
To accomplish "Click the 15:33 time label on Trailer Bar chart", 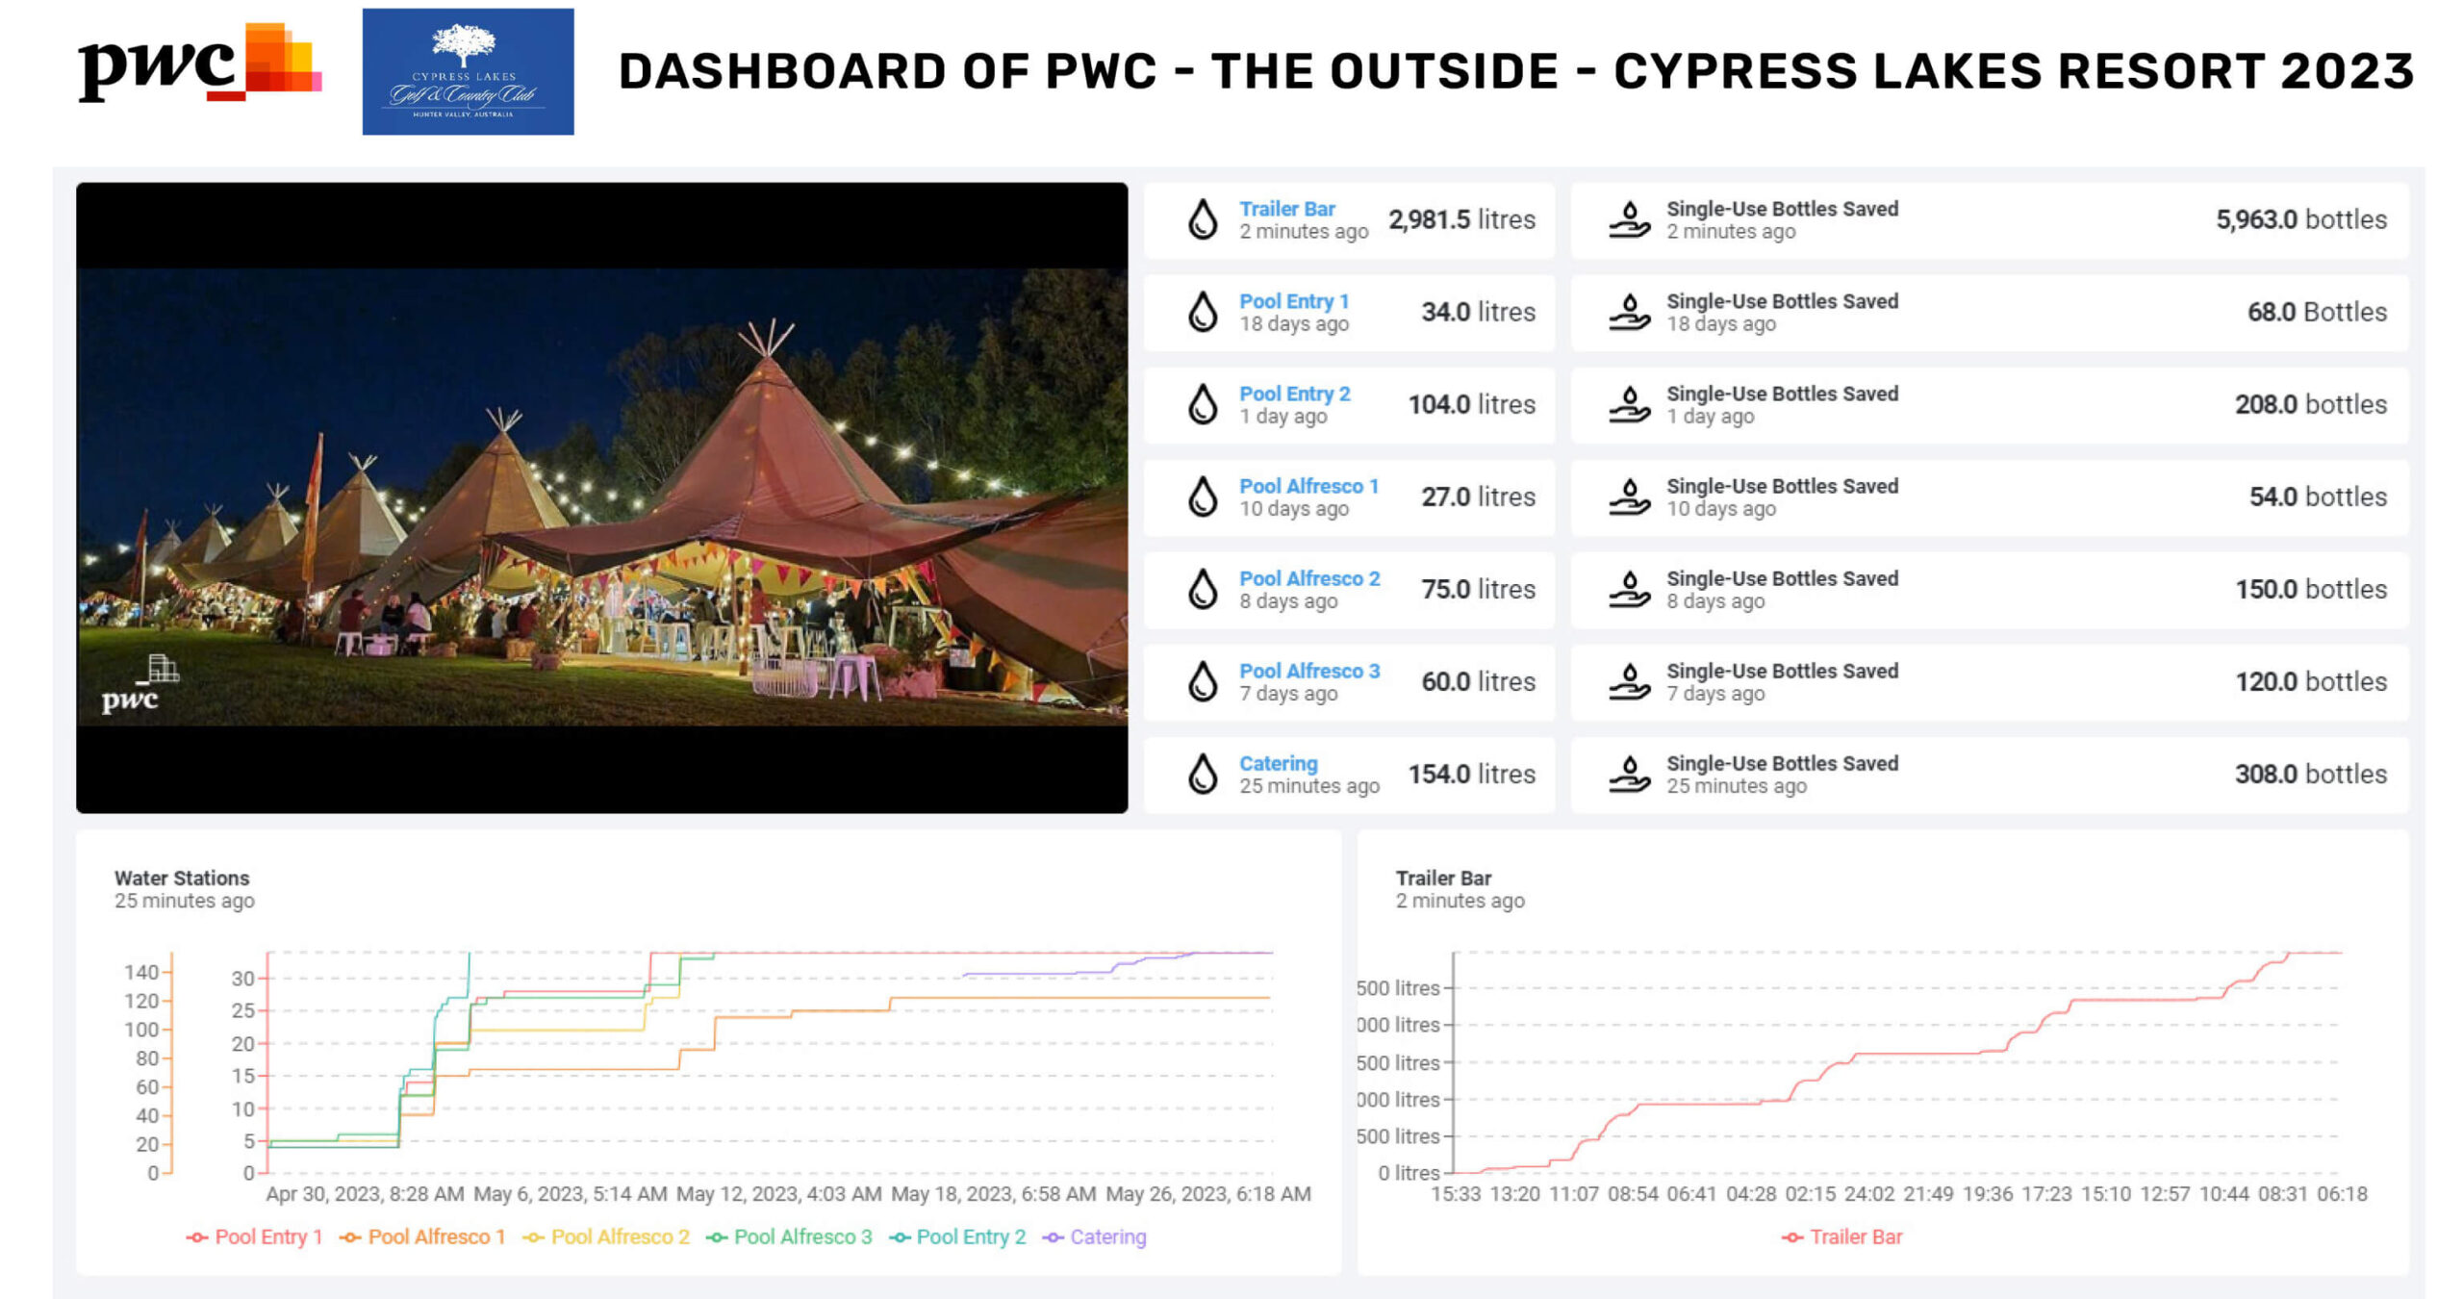I will (1456, 1193).
